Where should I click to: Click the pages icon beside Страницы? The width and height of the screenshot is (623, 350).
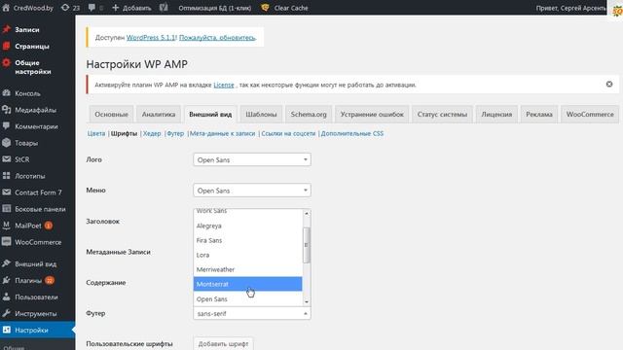coord(7,46)
